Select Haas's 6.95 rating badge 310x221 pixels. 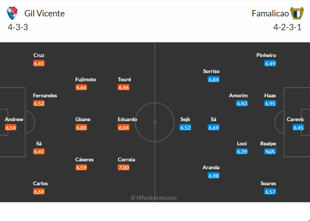pos(270,104)
